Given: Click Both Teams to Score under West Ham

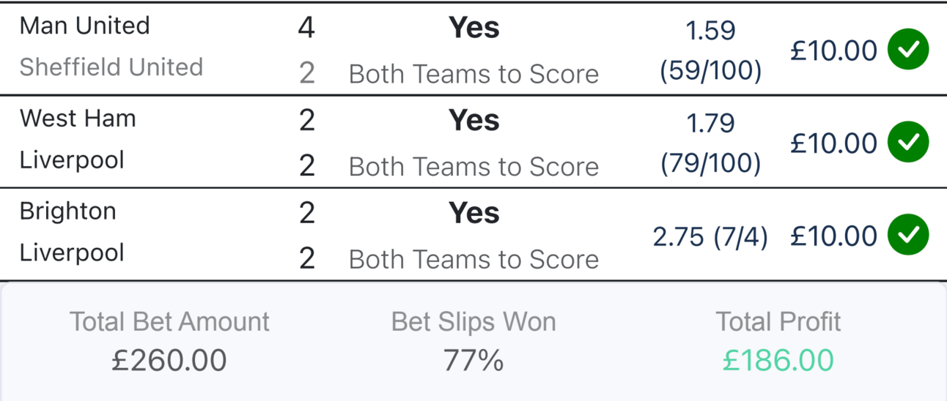Looking at the screenshot, I should pyautogui.click(x=473, y=167).
